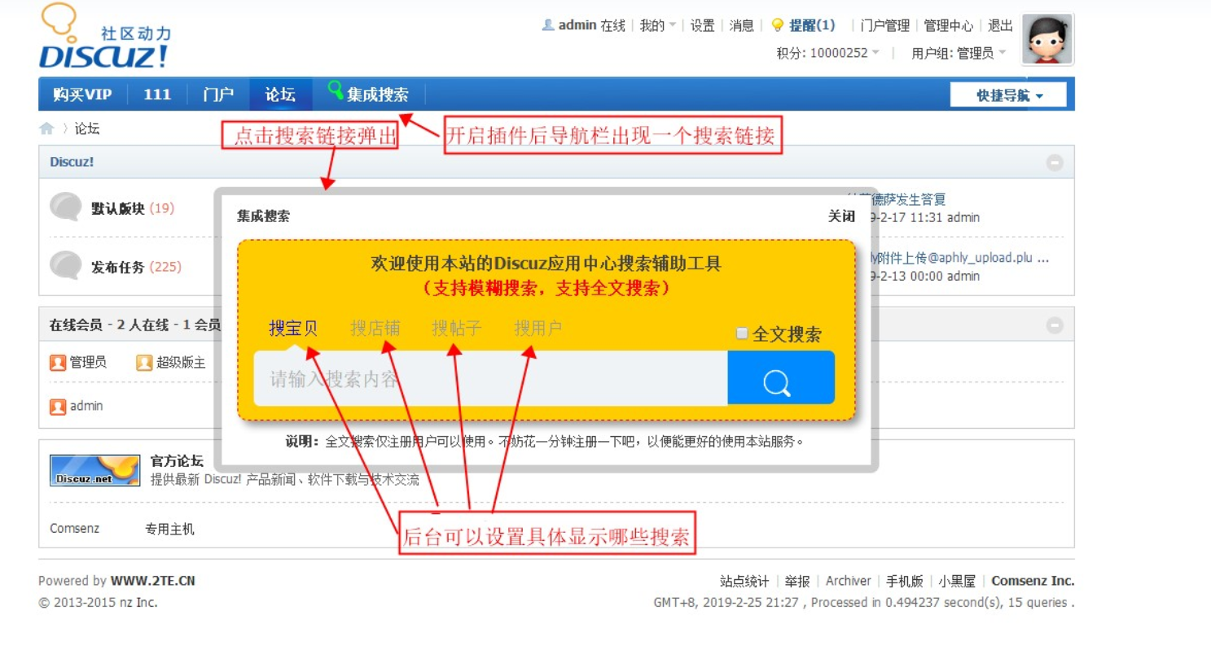
Task: Open 小黑屋 in the footer
Action: click(957, 581)
